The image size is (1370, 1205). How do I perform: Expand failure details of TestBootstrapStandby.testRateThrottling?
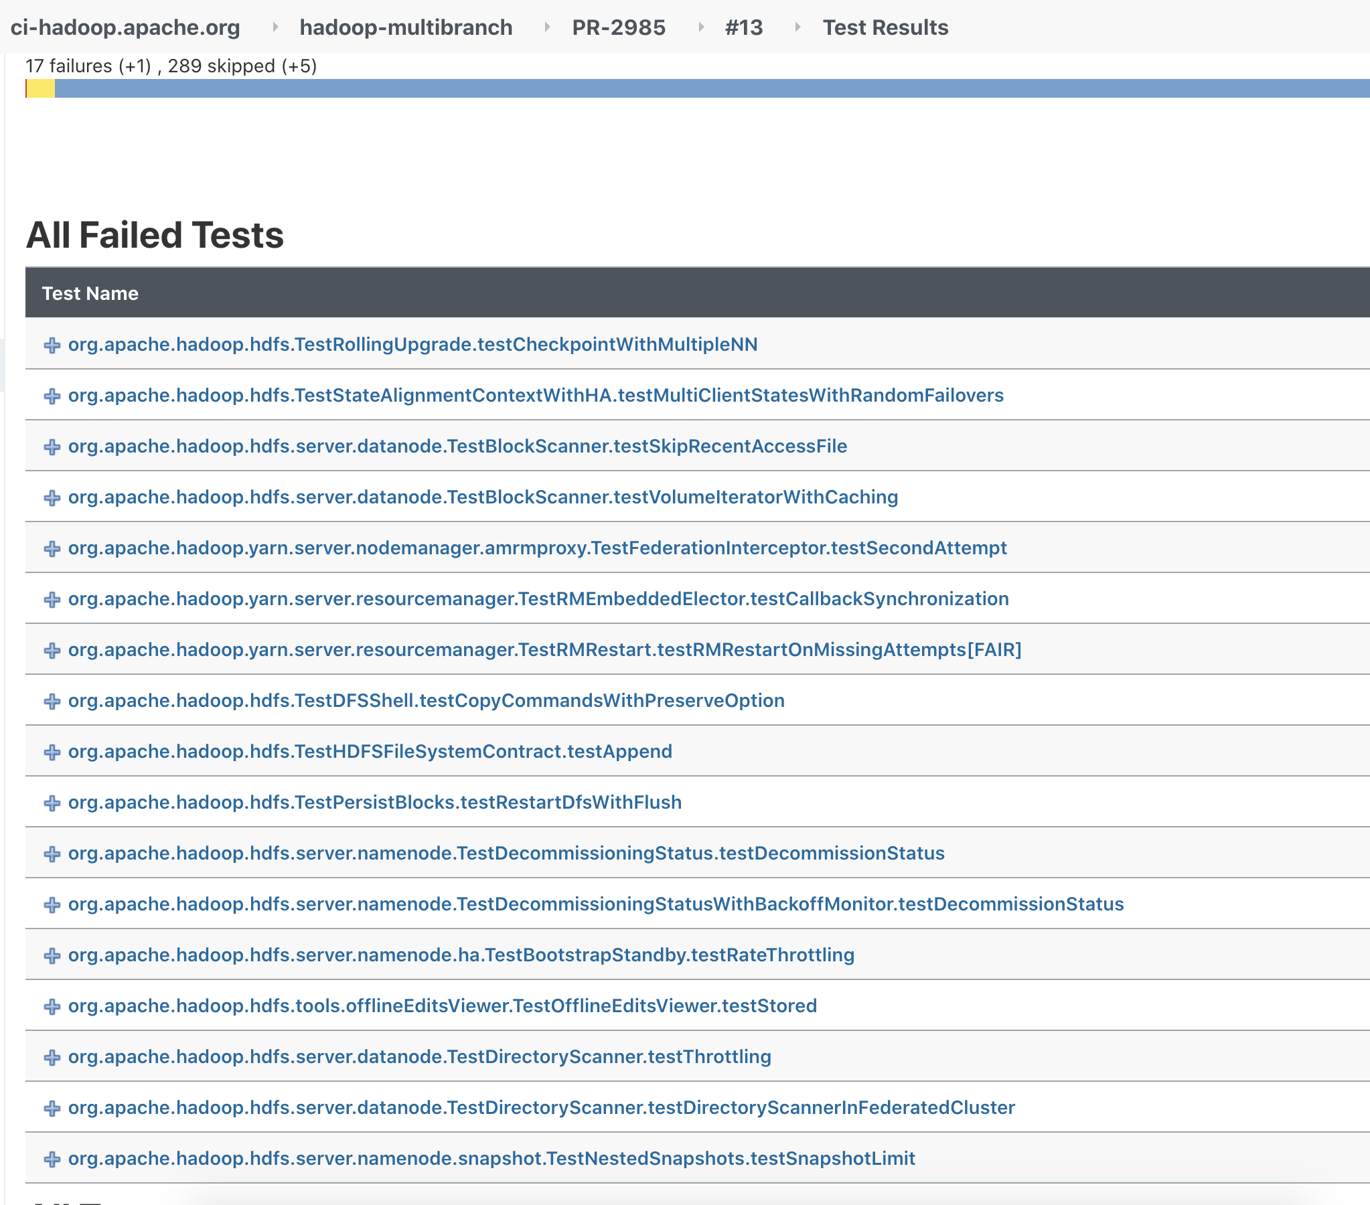(x=52, y=957)
